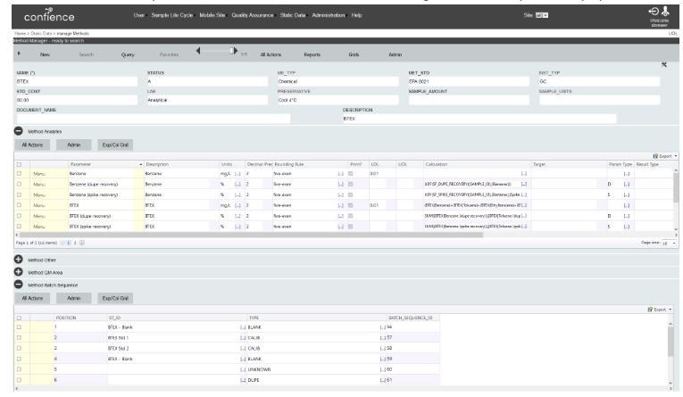Screen dimensions: 683x397
Task: Expand the Method Other section
Action: tap(18, 259)
